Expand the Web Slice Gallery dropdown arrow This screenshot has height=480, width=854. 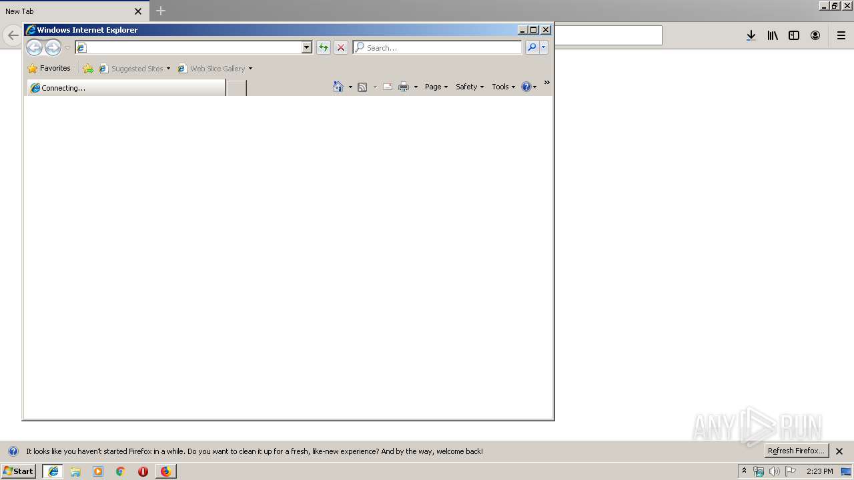250,68
